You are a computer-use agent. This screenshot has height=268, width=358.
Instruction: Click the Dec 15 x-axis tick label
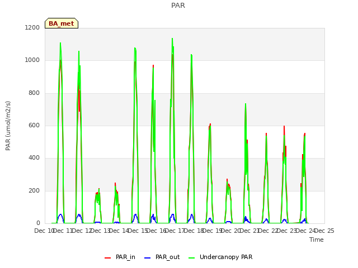(138, 231)
